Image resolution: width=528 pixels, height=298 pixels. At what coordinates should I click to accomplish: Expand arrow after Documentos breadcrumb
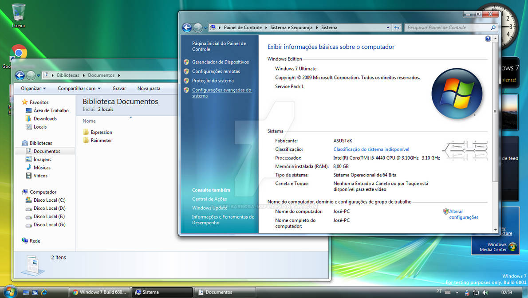(119, 75)
